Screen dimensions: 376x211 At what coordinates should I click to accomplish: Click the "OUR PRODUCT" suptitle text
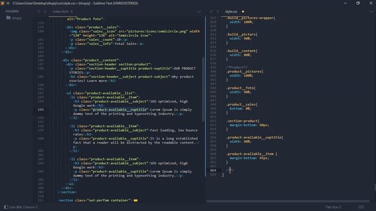(x=184, y=69)
